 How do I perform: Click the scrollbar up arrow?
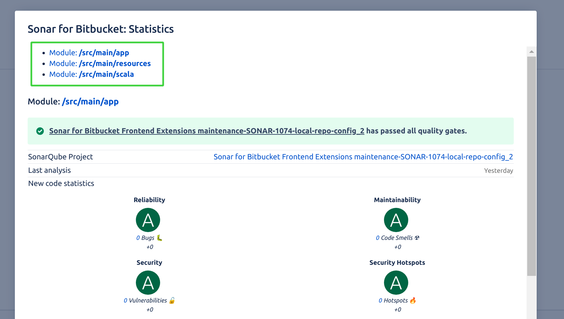[x=531, y=52]
